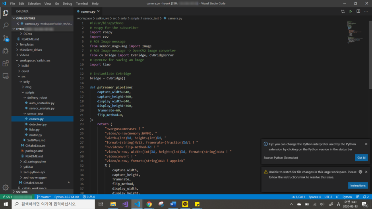
Task: Open the Debug view in activity bar
Action: (6, 51)
